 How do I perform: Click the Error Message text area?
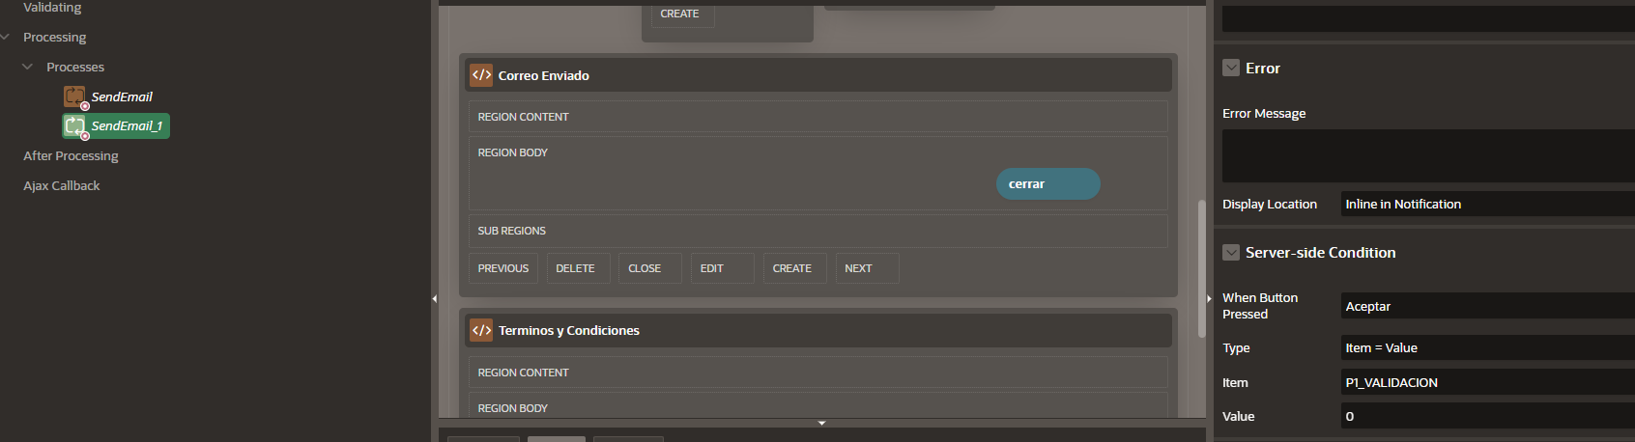tap(1427, 155)
